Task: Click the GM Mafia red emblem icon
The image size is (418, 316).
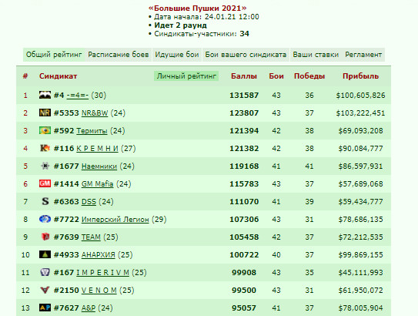Action: point(45,183)
